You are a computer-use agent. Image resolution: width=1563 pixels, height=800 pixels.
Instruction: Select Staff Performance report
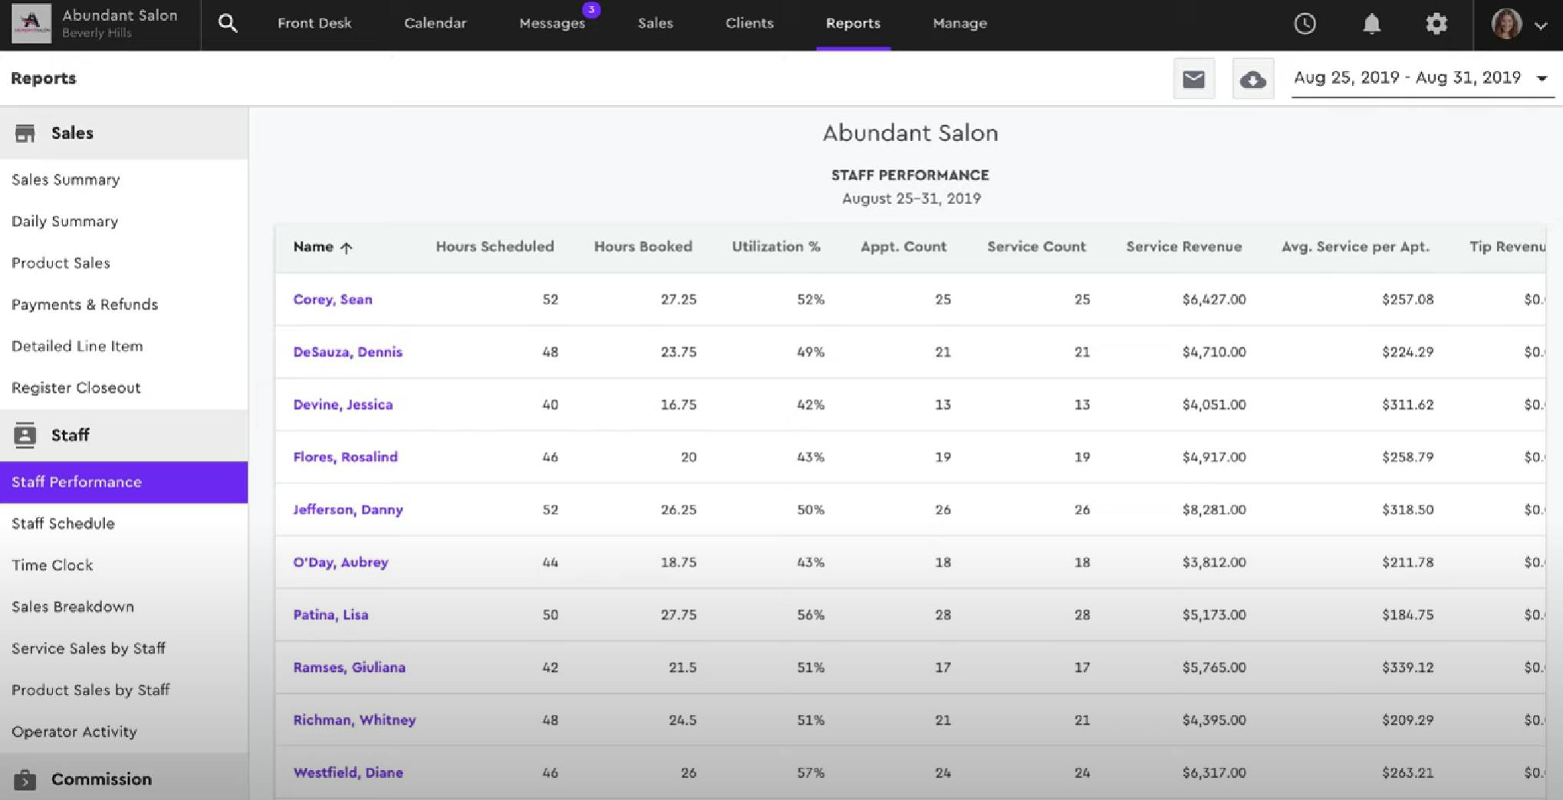123,482
